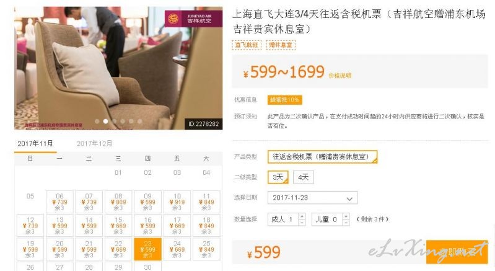Open the 价格说明 price explanation link
Screen dimensions: 495x271
(340, 76)
